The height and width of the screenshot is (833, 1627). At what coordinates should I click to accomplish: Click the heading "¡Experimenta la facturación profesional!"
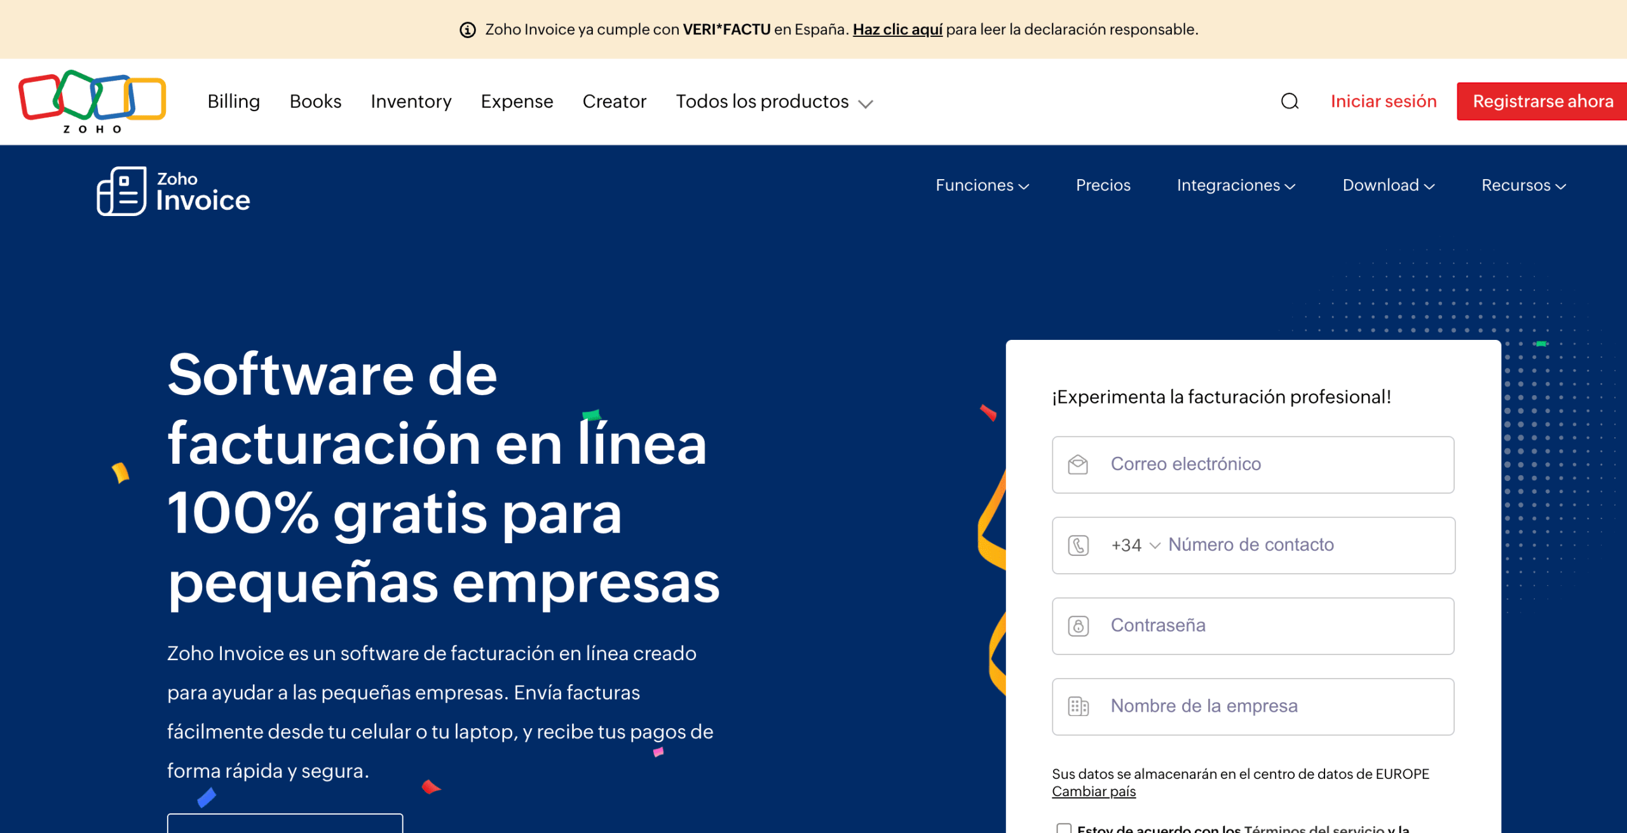[1221, 397]
